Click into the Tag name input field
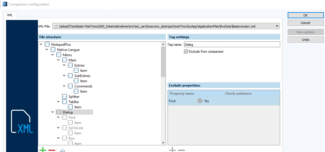The width and height of the screenshot is (325, 152). [232, 45]
